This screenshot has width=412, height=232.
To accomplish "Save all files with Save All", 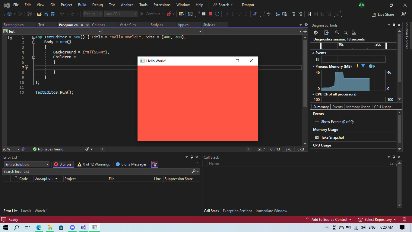I will (52, 14).
